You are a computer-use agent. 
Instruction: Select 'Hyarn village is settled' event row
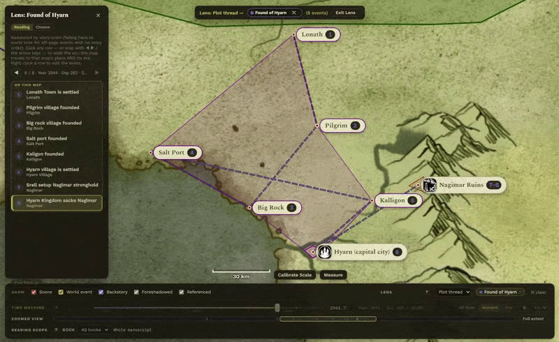[x=57, y=172]
